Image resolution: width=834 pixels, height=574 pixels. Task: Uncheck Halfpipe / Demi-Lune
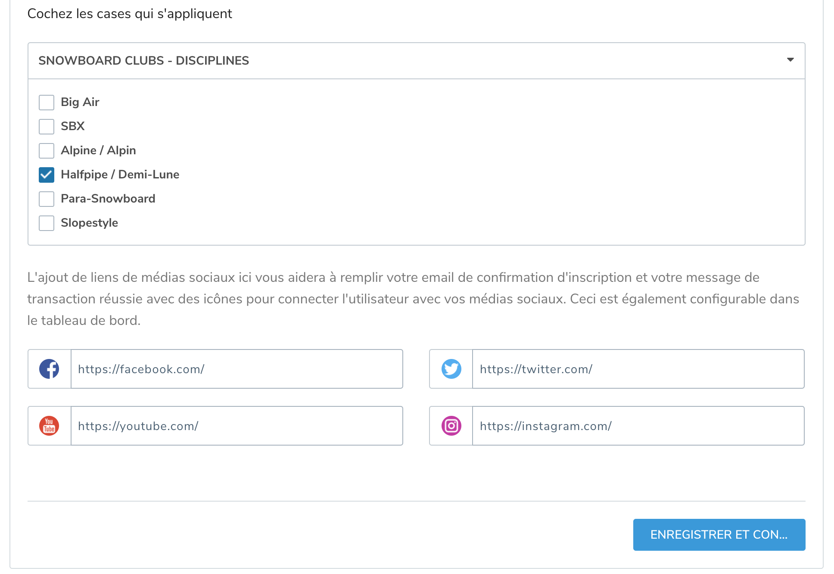click(47, 175)
